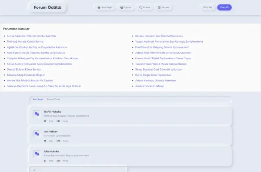Open Ford Escort Araç İç Tasarımı topic
261x172 pixels.
click(x=36, y=53)
